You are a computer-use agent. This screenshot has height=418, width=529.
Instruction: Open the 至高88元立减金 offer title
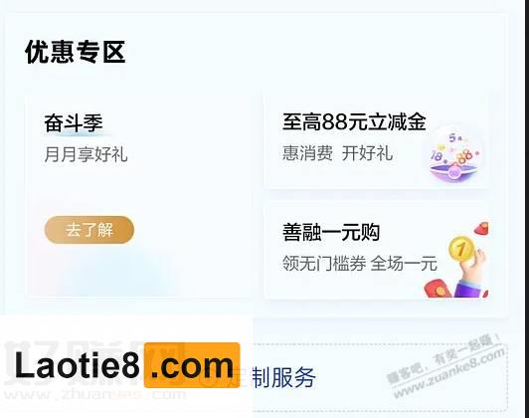coord(354,121)
